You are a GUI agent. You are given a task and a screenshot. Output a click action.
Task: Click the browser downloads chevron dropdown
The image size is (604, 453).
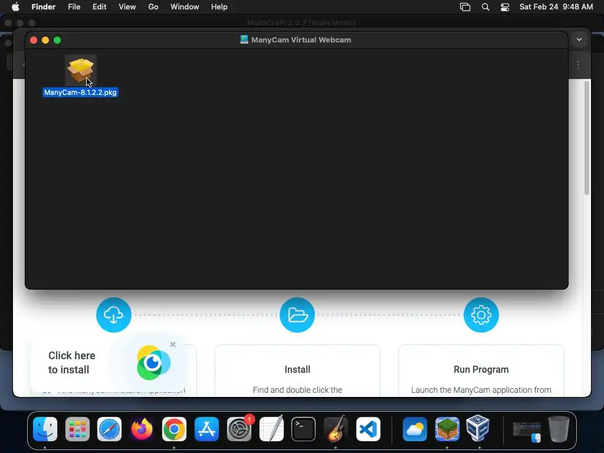tap(579, 40)
